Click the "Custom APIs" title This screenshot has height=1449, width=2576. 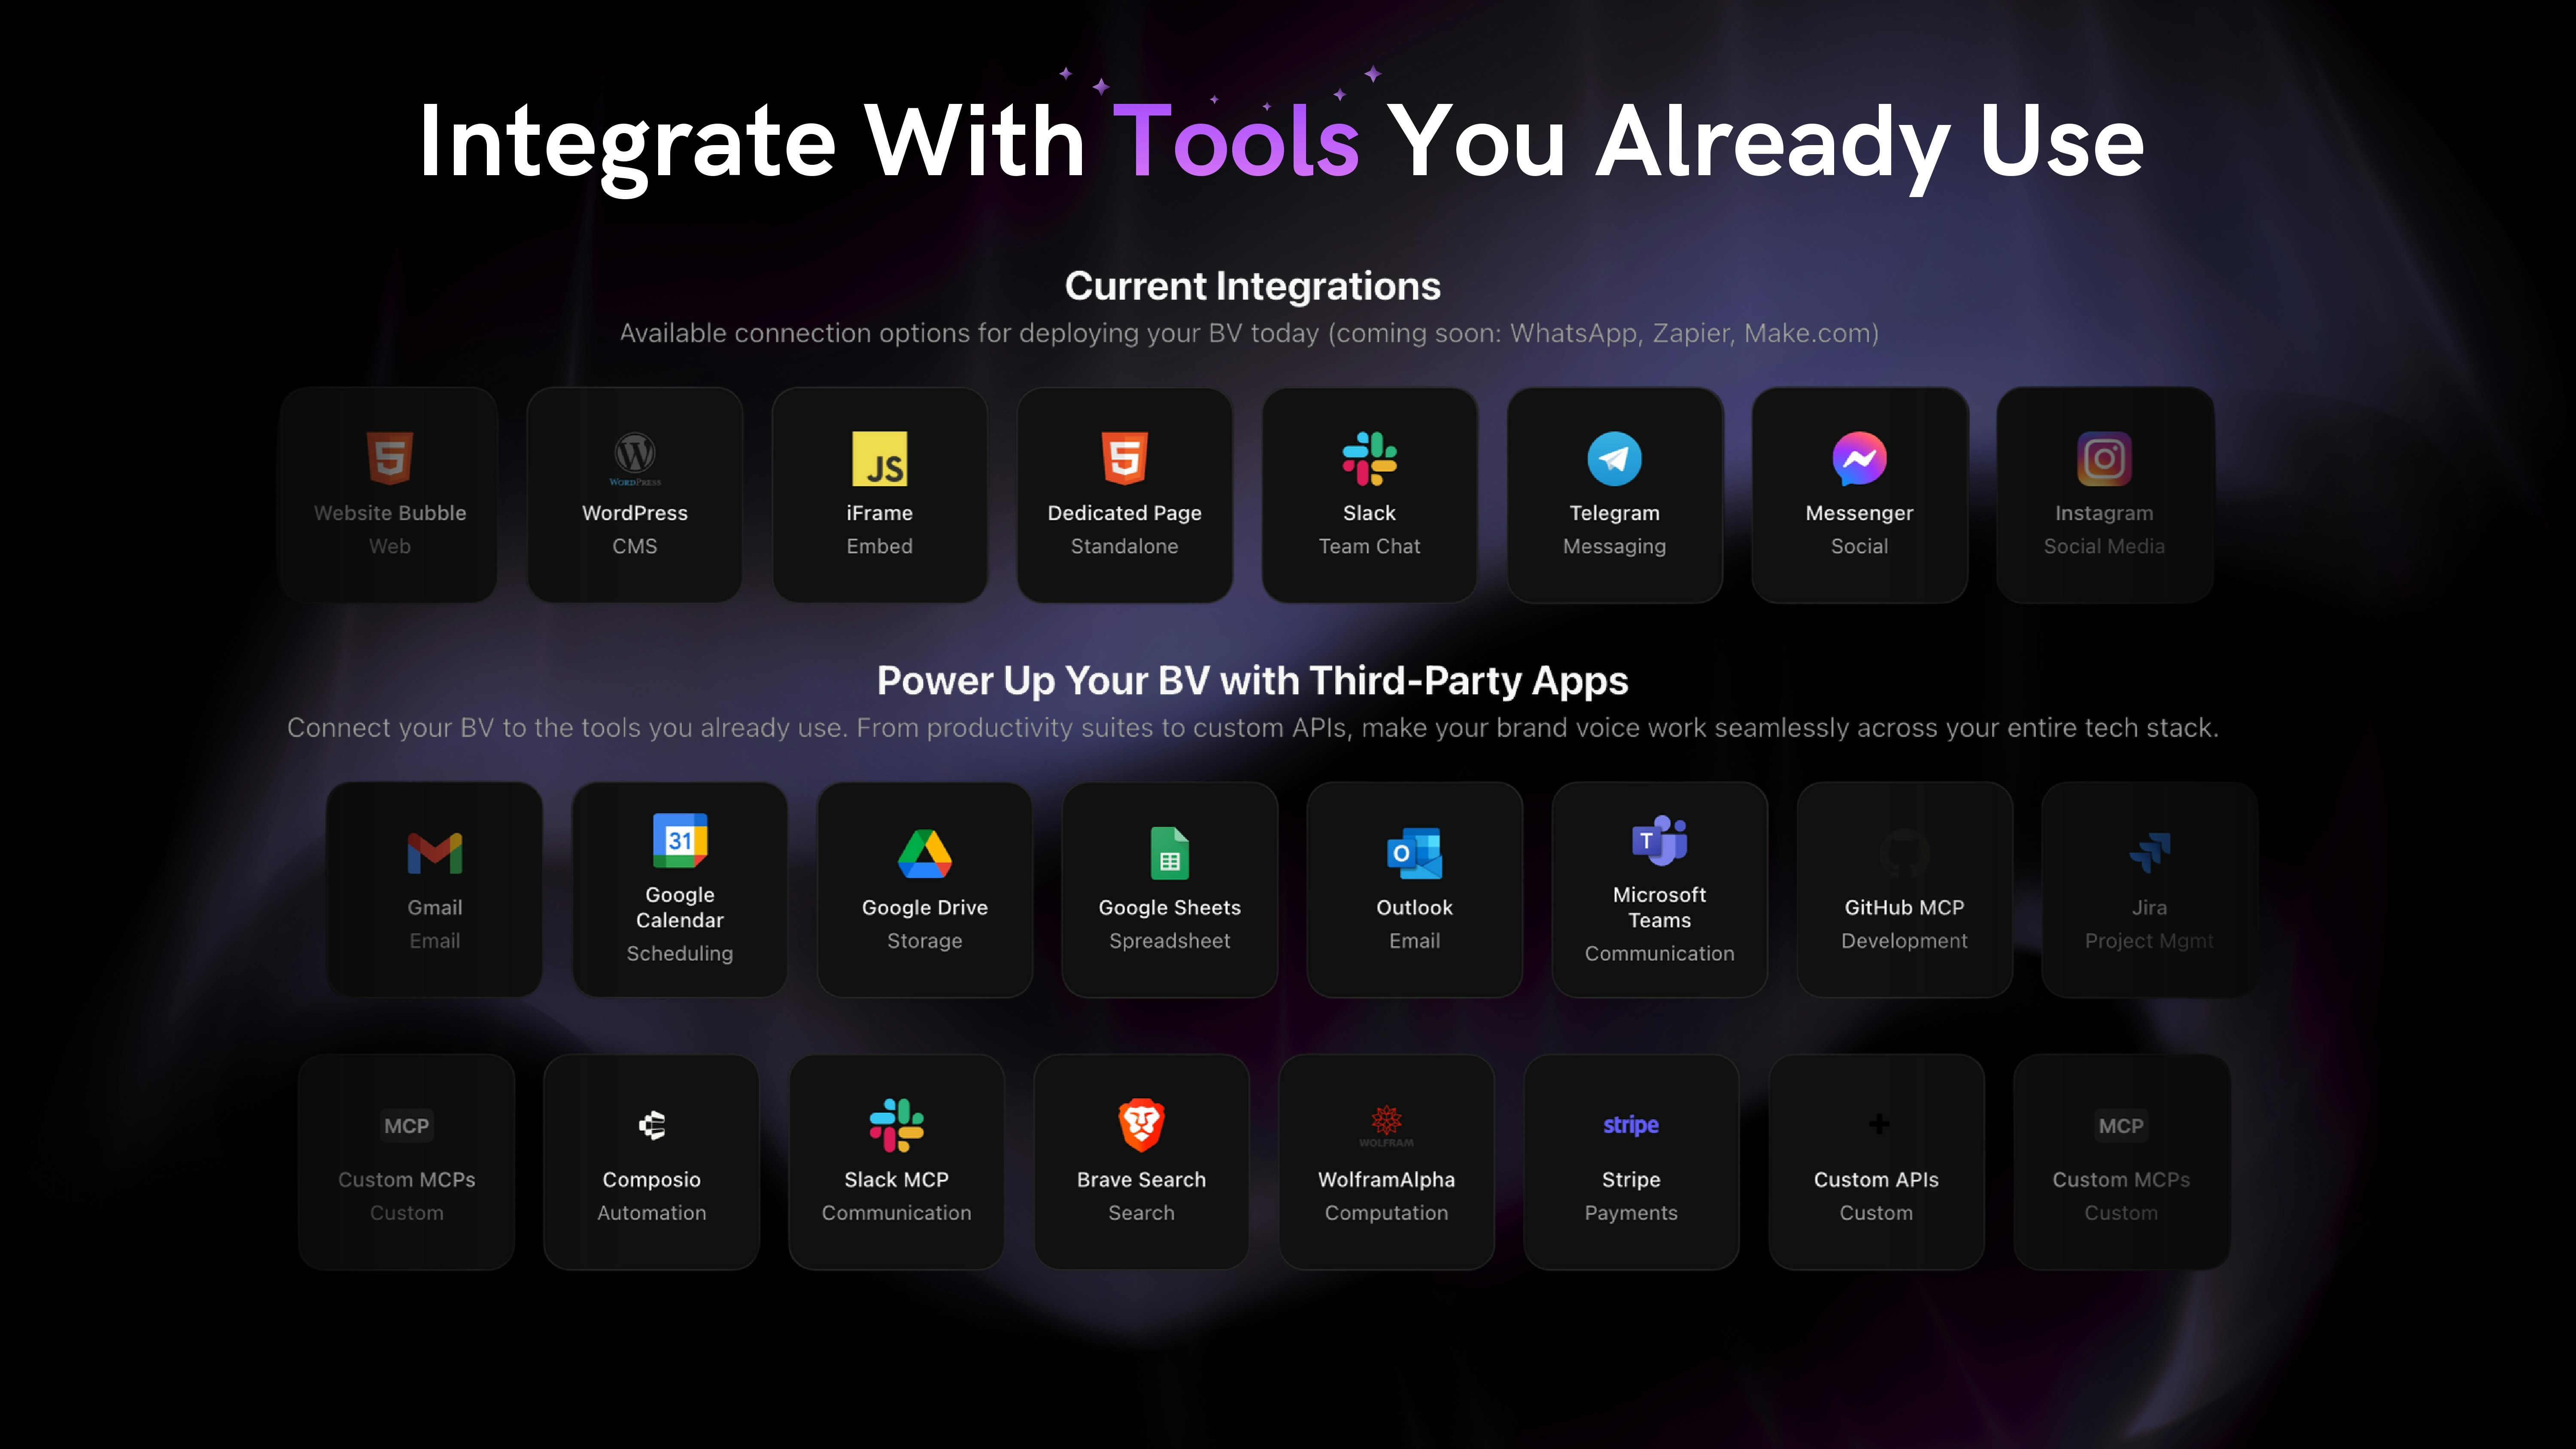(1877, 1180)
